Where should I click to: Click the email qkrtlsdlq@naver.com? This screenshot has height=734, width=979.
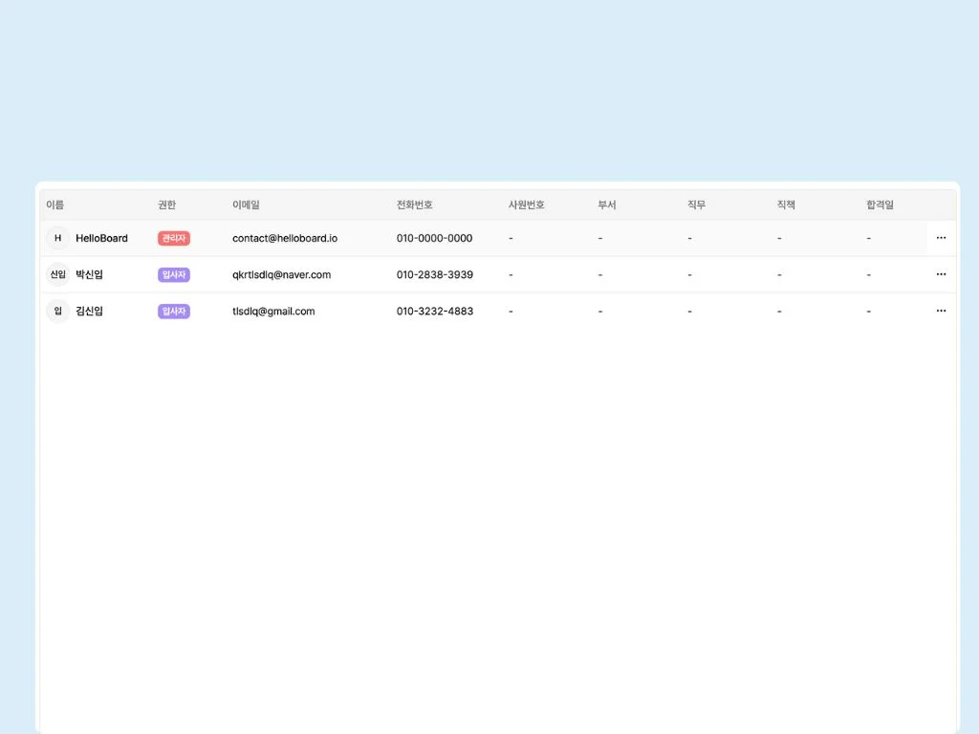click(x=281, y=274)
